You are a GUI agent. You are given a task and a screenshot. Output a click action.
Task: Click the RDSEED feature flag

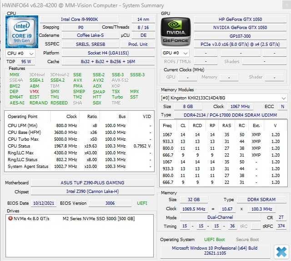tap(59, 103)
